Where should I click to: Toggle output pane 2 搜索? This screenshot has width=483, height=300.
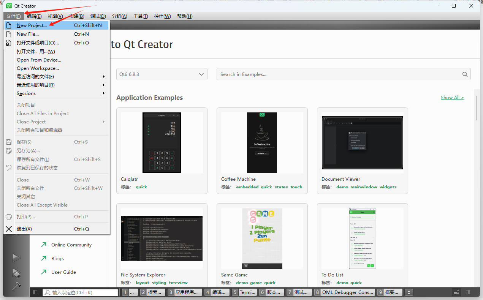pyautogui.click(x=152, y=292)
